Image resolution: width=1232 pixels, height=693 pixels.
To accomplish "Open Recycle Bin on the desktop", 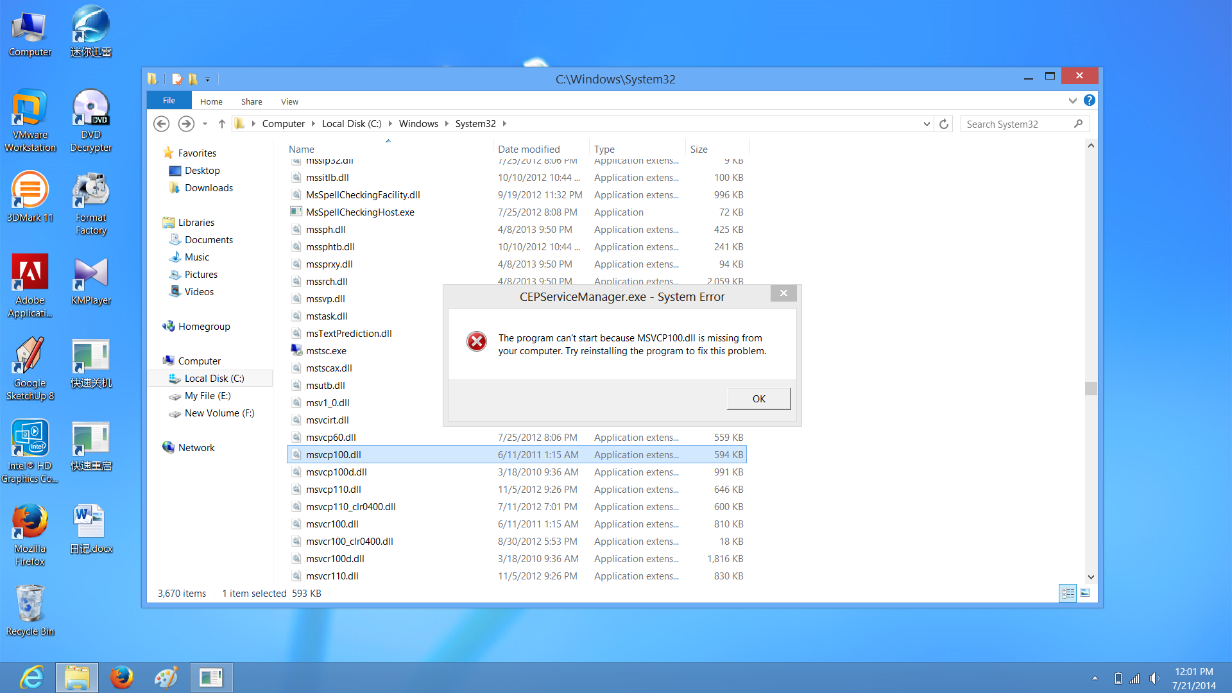I will [x=30, y=610].
